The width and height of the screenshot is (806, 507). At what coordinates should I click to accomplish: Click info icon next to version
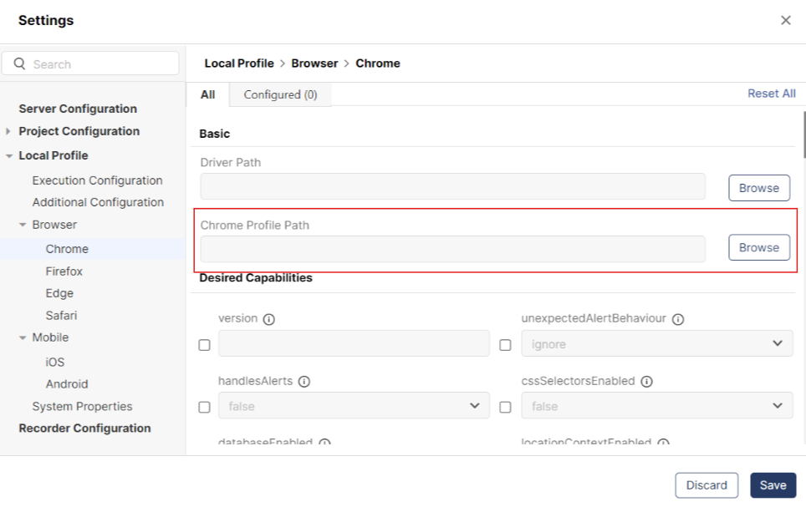(x=269, y=319)
